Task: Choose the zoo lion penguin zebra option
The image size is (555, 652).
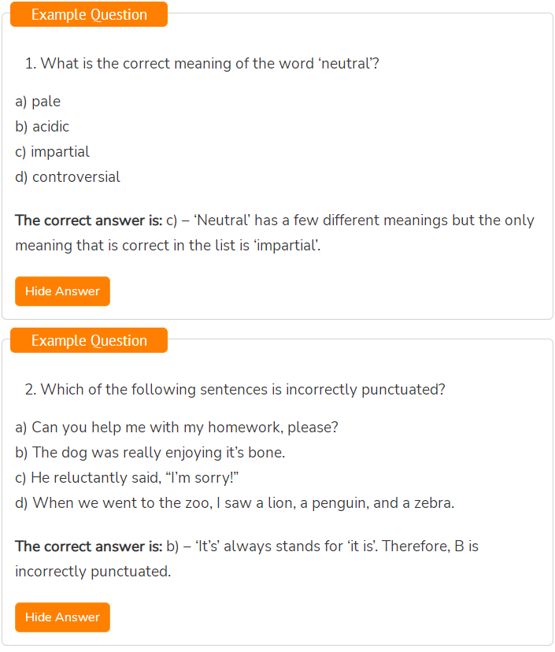Action: point(235,503)
